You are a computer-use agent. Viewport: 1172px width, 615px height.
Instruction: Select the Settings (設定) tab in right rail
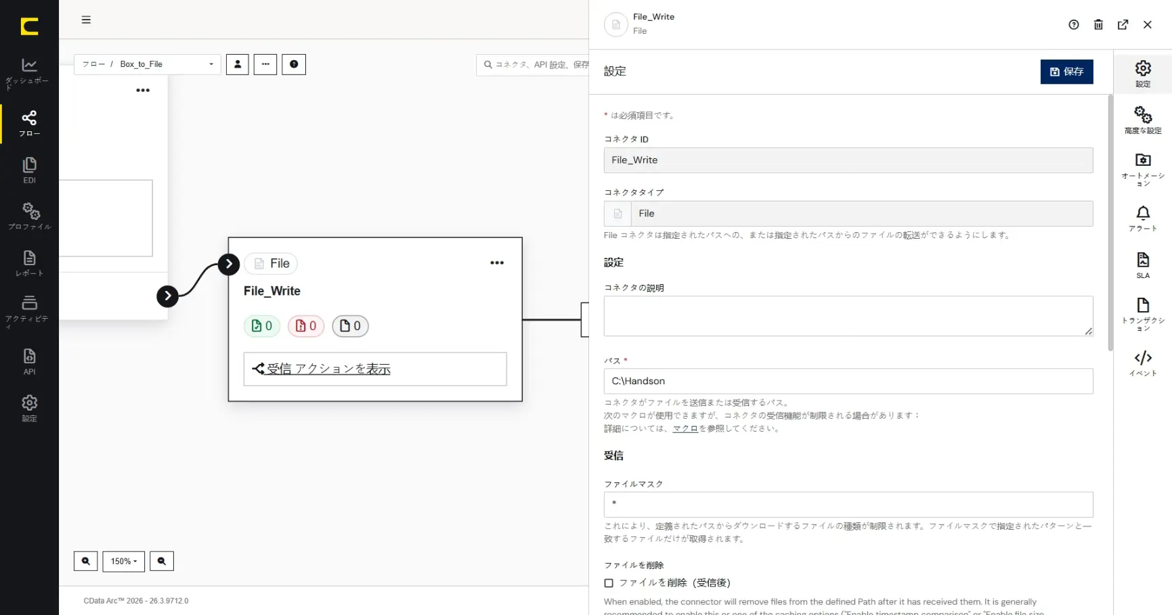[1143, 74]
